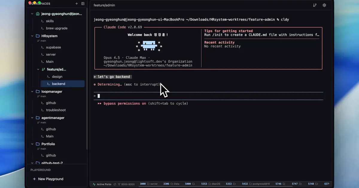Viewport: 359px width, 188px height.
Task: Click folder icon for port 3000 server
Action: click(x=148, y=184)
